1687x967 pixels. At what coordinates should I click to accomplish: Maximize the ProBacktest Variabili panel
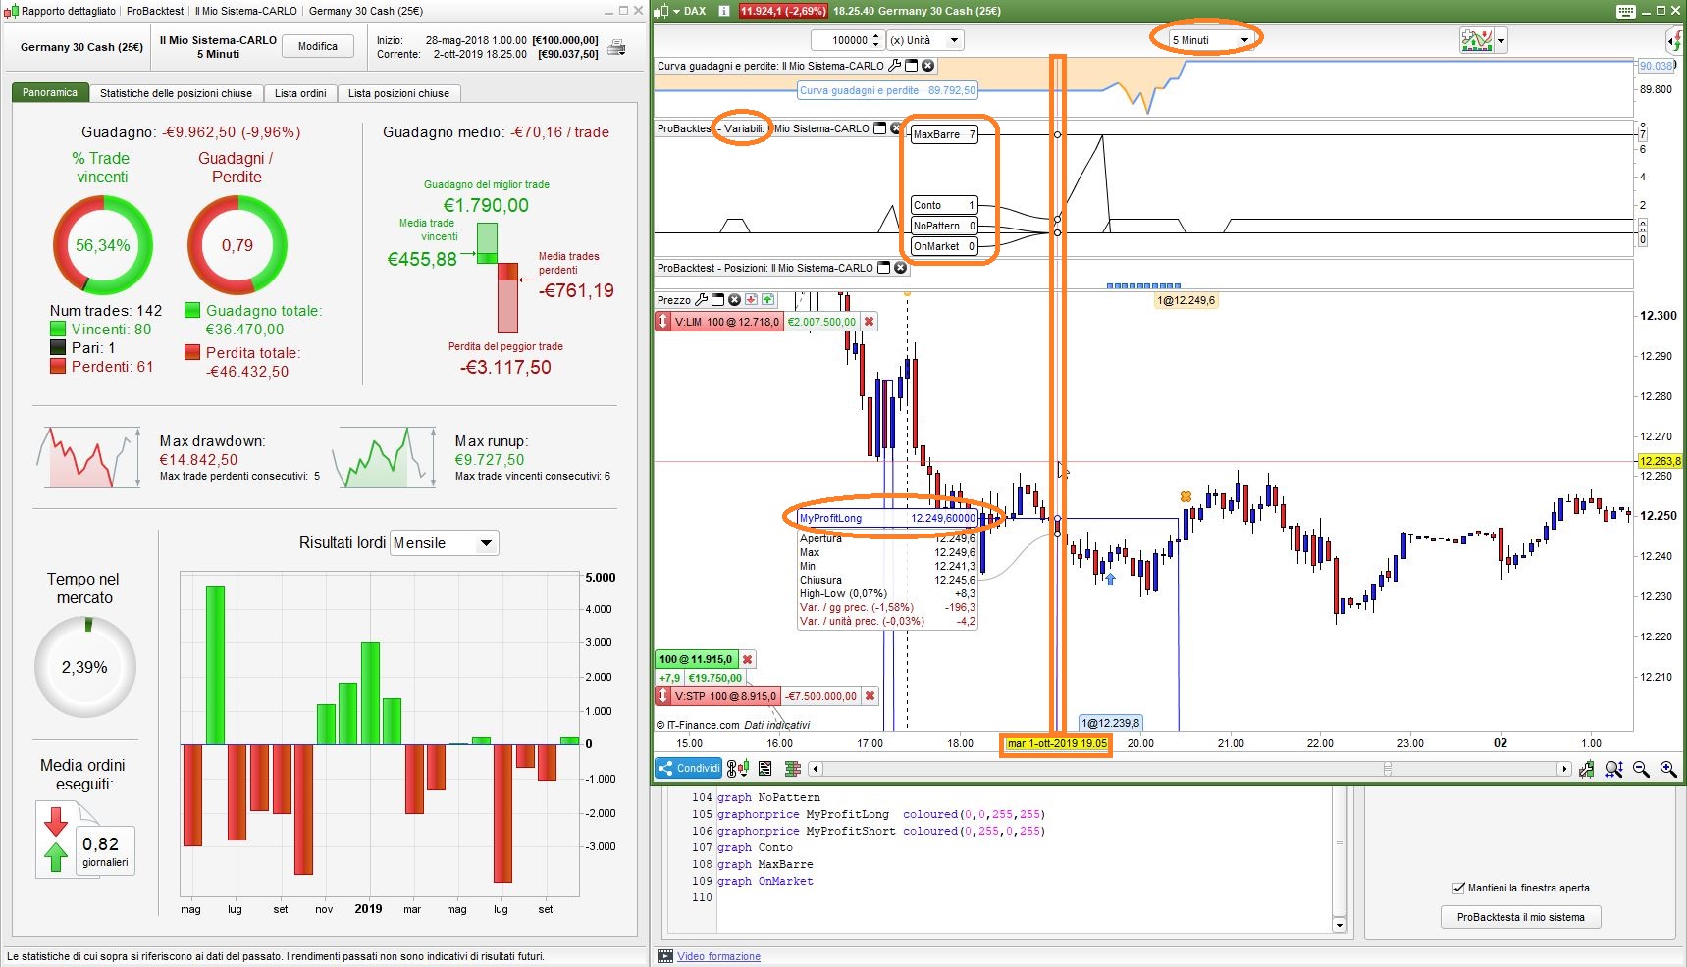[x=880, y=128]
